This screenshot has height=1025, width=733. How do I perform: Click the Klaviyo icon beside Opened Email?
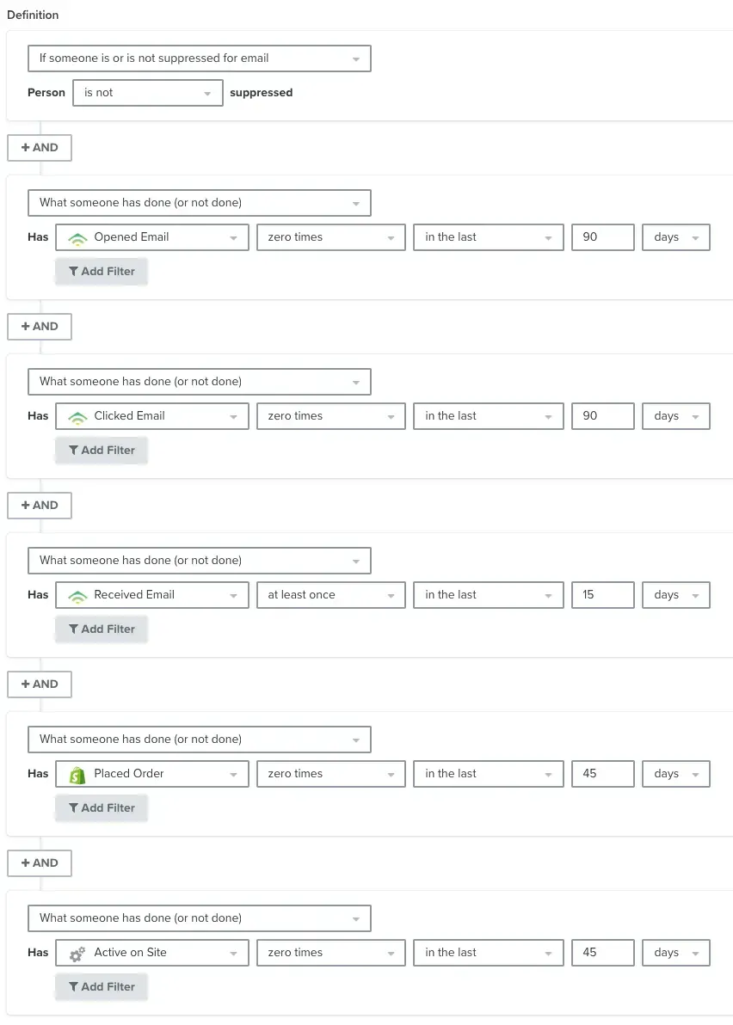77,238
